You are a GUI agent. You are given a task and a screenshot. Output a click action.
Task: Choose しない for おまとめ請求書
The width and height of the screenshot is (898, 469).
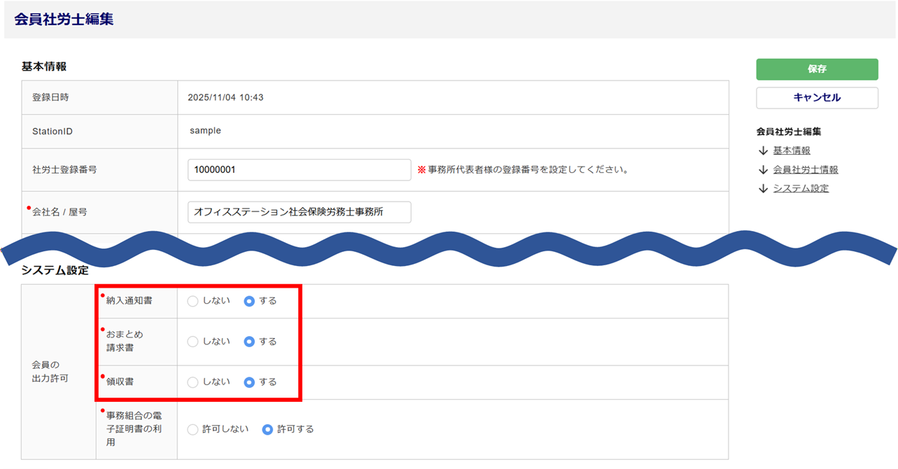pos(193,342)
